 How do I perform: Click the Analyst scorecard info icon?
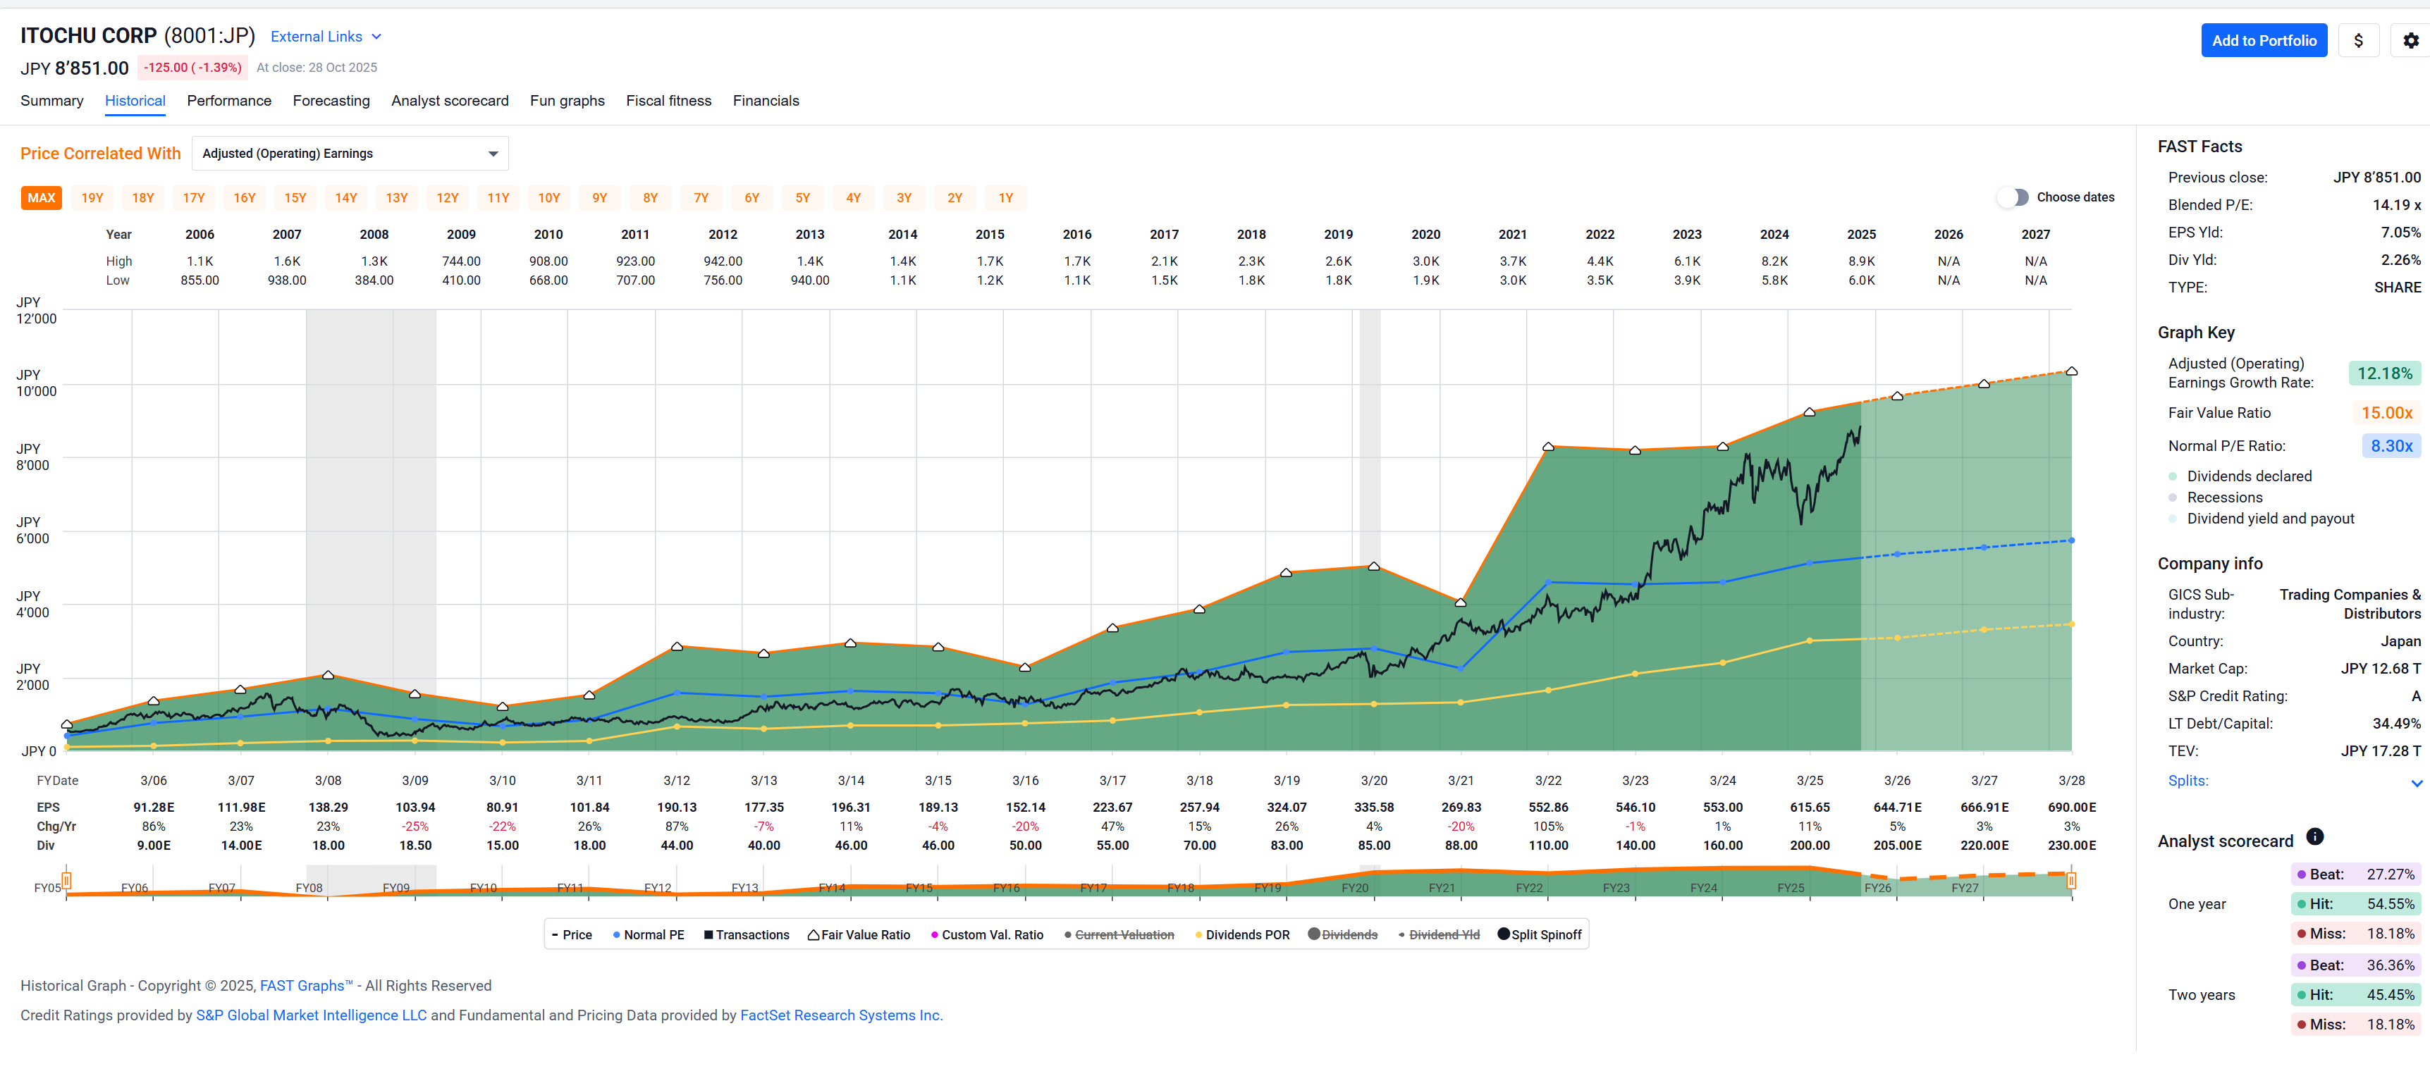click(x=2314, y=836)
